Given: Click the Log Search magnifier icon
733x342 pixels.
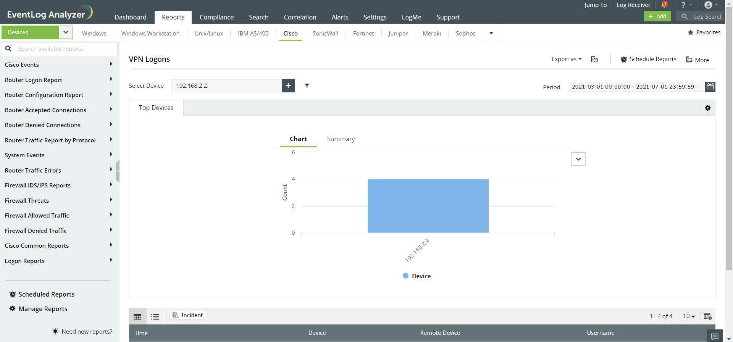Looking at the screenshot, I should coord(685,16).
